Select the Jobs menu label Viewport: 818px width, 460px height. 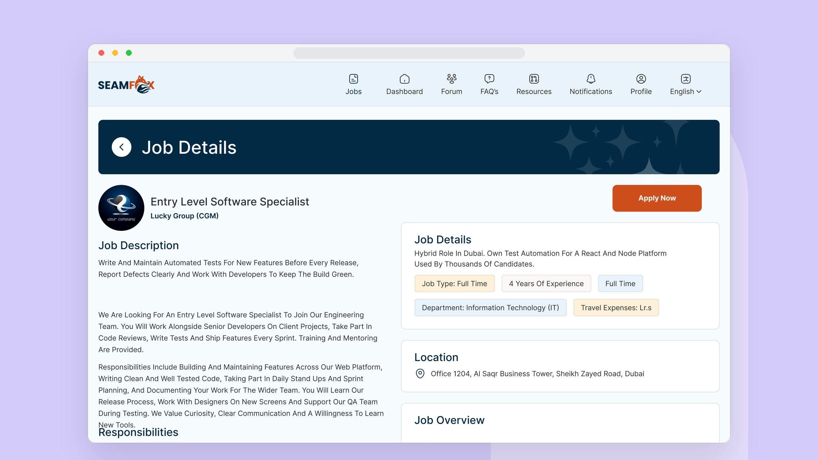pyautogui.click(x=353, y=91)
